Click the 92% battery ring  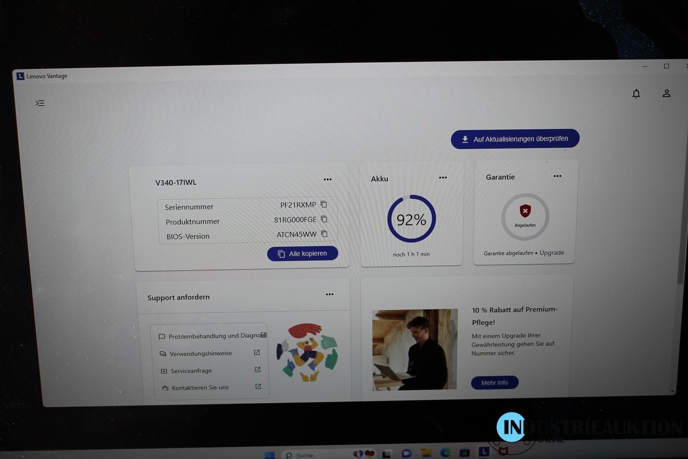click(x=412, y=219)
